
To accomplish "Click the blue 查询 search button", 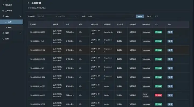I will click(x=140, y=16).
